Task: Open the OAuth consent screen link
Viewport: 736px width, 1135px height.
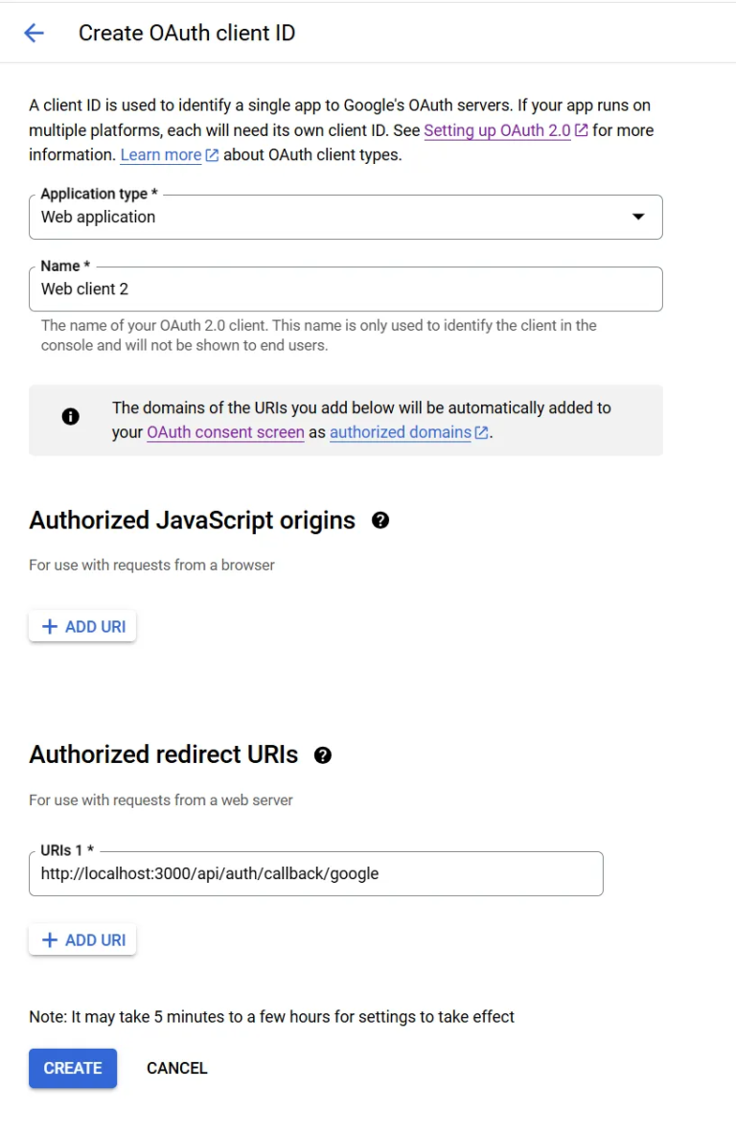Action: click(x=225, y=432)
